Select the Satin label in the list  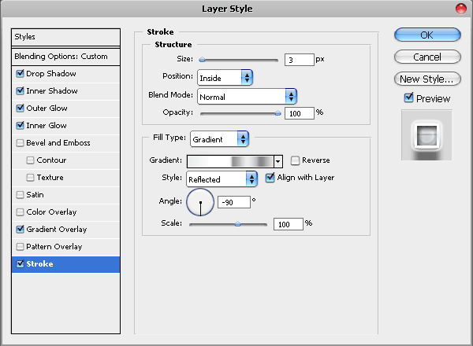tap(35, 195)
